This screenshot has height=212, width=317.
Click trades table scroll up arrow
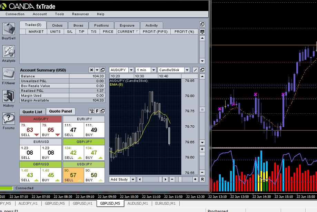click(x=202, y=38)
